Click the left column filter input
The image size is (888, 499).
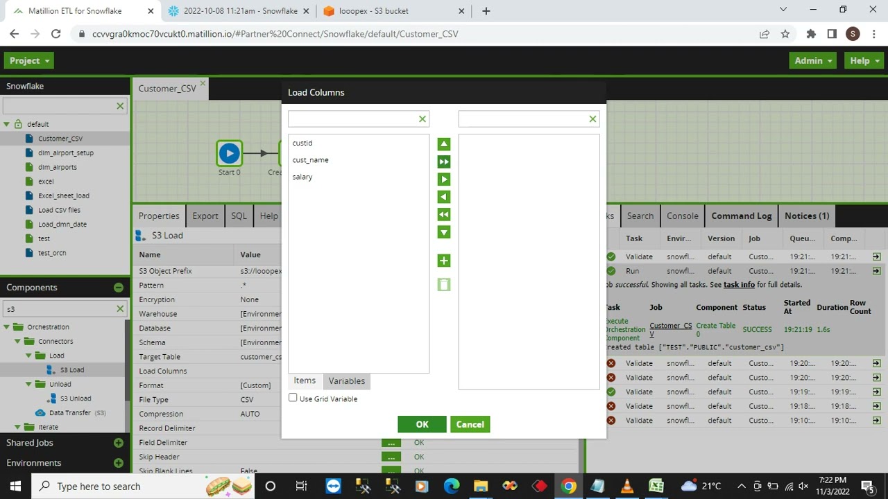point(352,119)
